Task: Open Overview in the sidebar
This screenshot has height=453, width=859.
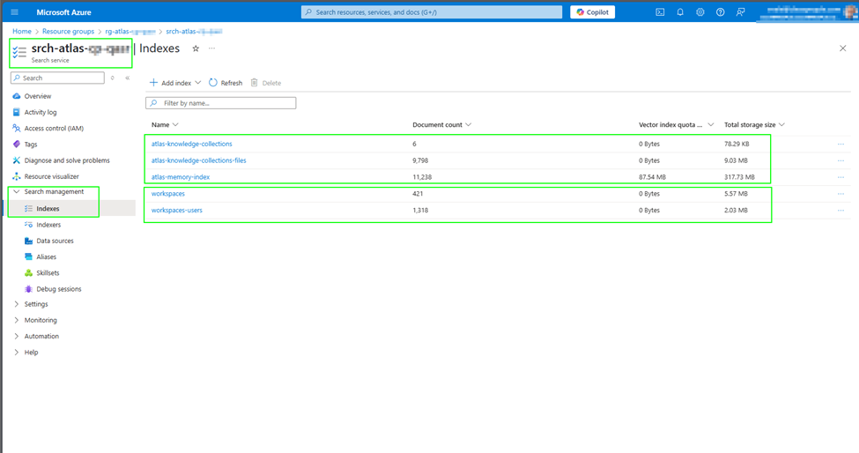Action: coord(37,96)
